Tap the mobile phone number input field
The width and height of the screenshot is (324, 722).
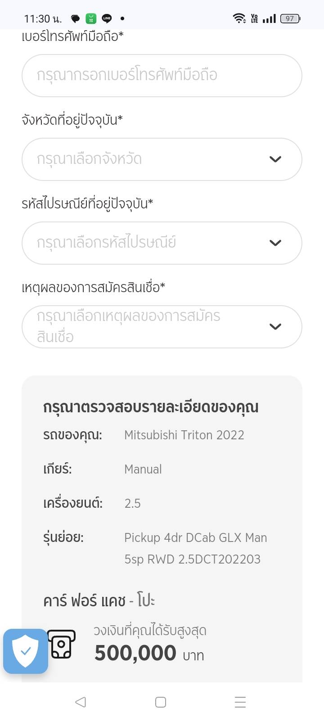pos(162,75)
